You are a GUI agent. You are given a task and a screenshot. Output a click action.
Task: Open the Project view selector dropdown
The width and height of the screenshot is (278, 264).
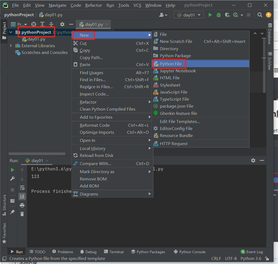pos(19,24)
